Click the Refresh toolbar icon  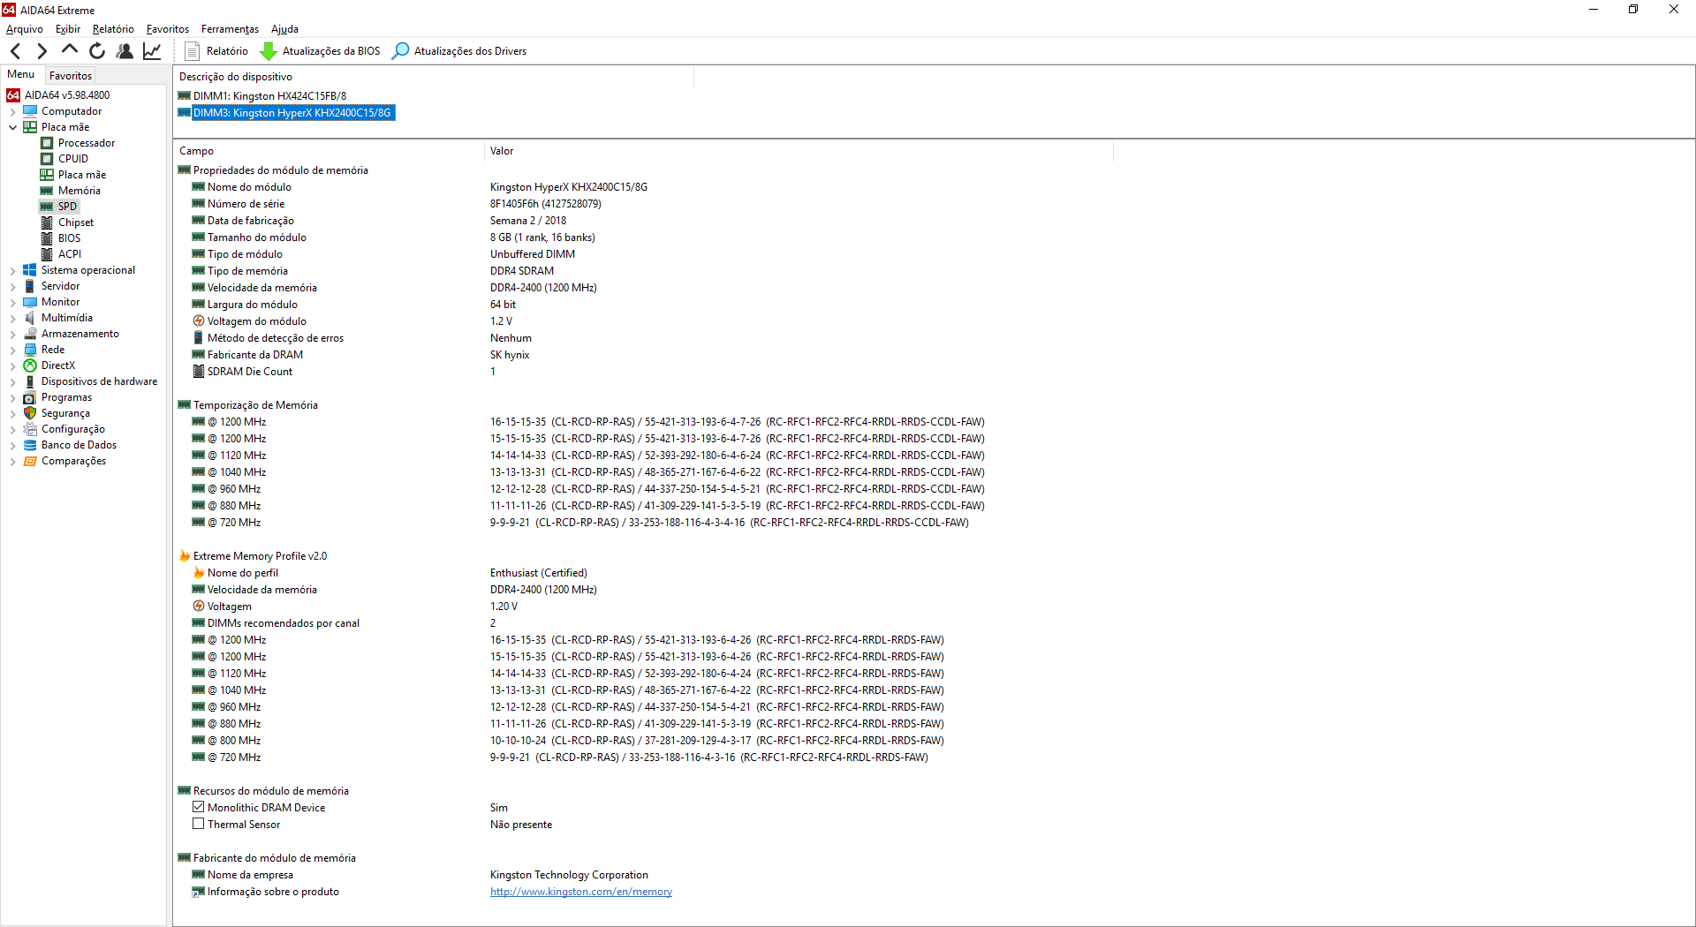[x=97, y=51]
